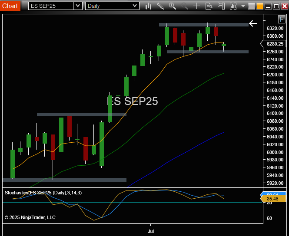Click the F button on the chart corner
The height and width of the screenshot is (236, 289).
pos(282,19)
